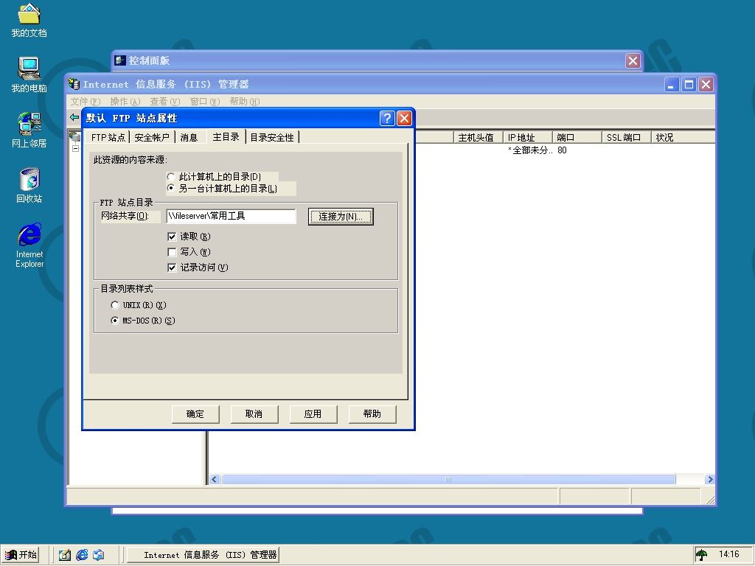Open the 我的电脑 desktop icon
The image size is (755, 566).
29,74
